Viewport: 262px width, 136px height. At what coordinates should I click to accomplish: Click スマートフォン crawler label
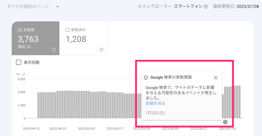point(188,7)
